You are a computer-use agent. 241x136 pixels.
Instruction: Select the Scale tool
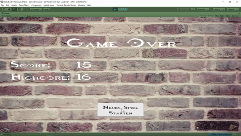tap(19, 9)
